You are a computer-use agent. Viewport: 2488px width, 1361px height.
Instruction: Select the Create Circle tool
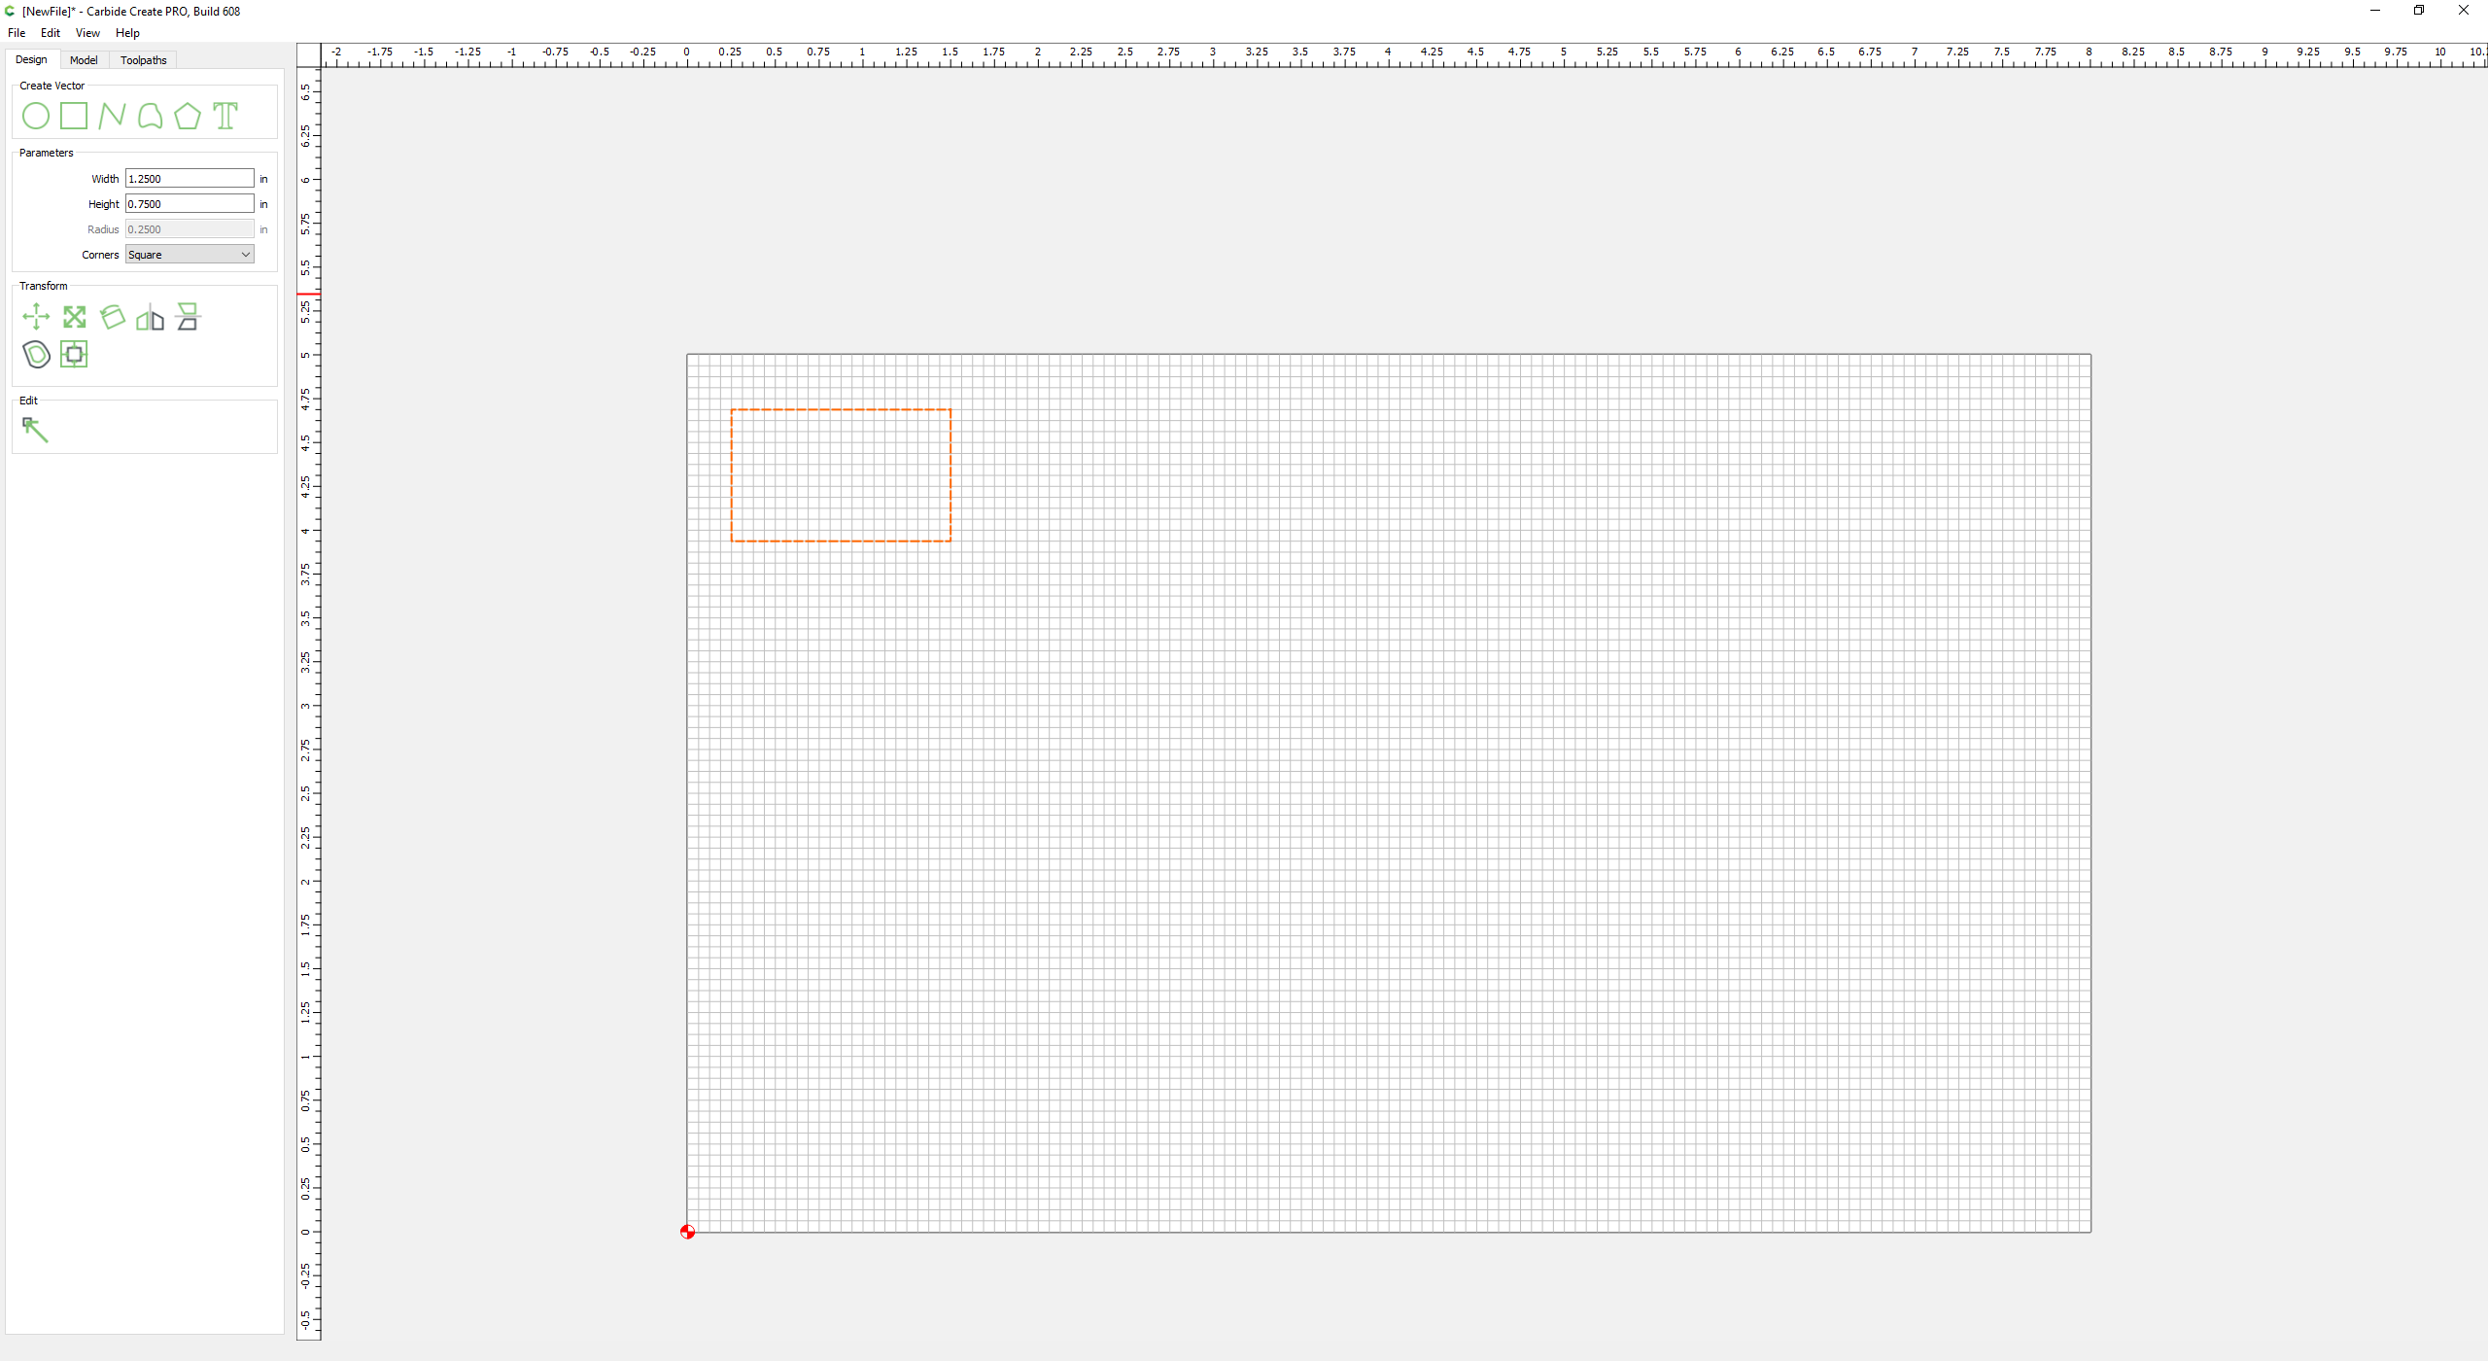36,117
